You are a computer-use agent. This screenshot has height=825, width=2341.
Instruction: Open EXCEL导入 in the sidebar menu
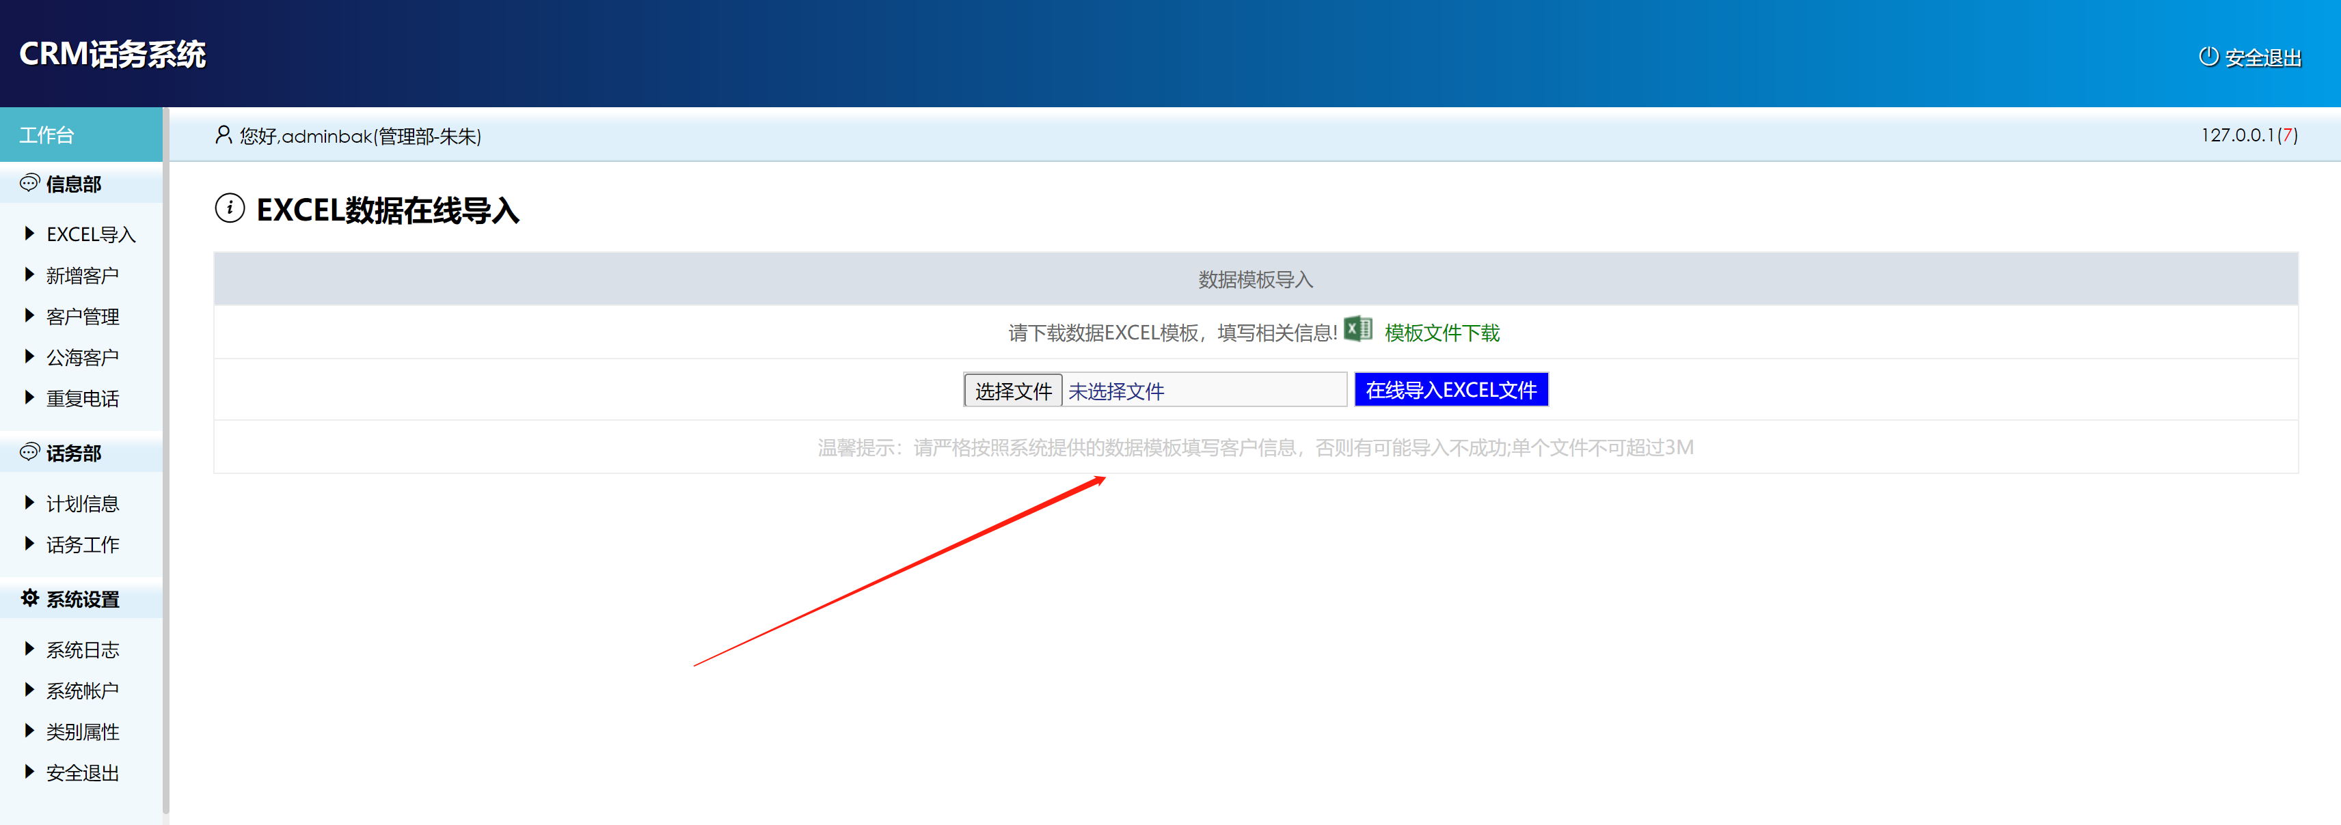[x=90, y=234]
